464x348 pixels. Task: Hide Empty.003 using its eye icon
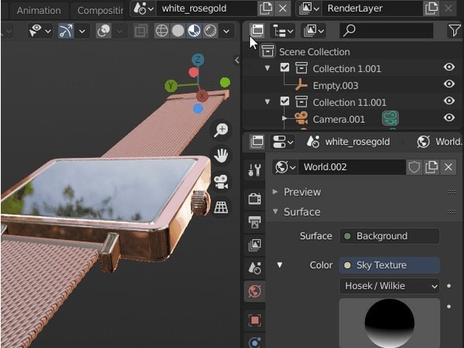pos(449,85)
